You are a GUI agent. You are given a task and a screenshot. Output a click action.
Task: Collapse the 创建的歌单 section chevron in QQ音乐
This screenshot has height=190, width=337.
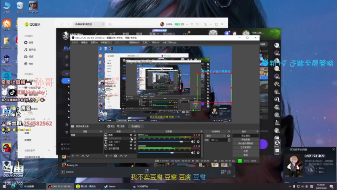pyautogui.click(x=48, y=119)
